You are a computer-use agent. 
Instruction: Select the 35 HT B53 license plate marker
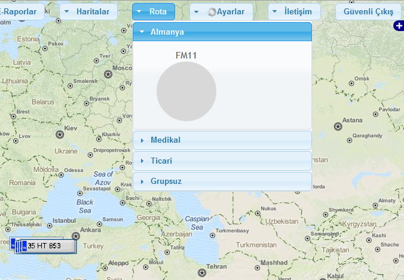[x=47, y=246]
